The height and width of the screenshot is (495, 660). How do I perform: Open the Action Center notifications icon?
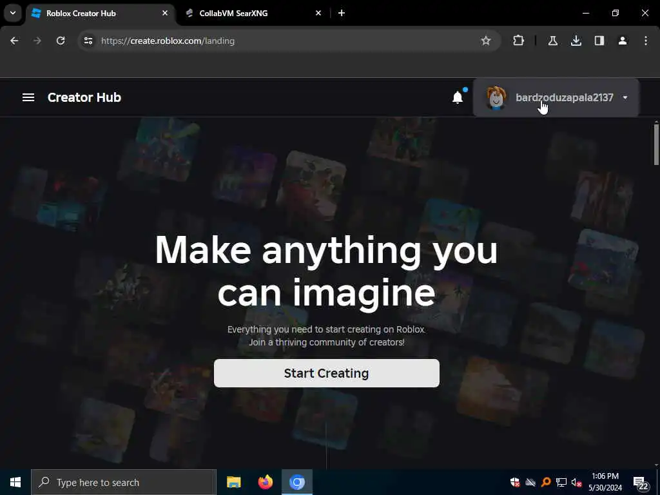641,483
